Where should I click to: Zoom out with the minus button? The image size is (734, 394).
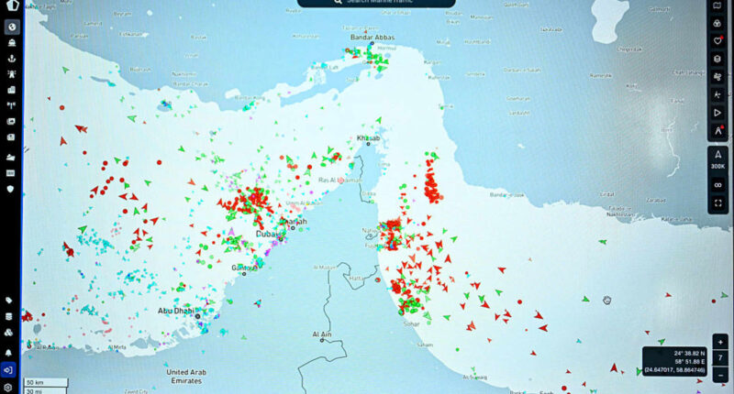coord(720,374)
